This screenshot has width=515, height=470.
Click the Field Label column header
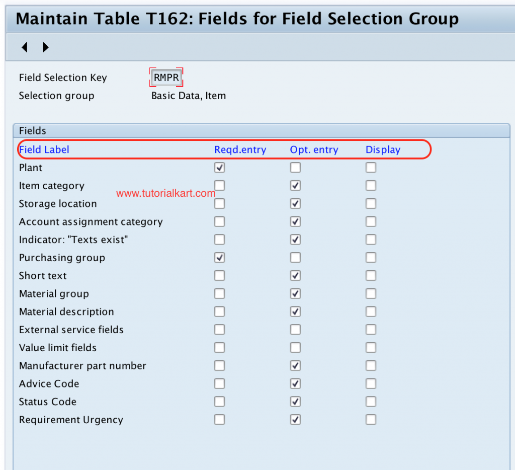44,149
